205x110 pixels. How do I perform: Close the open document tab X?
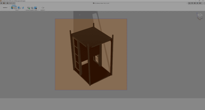point(187,3)
